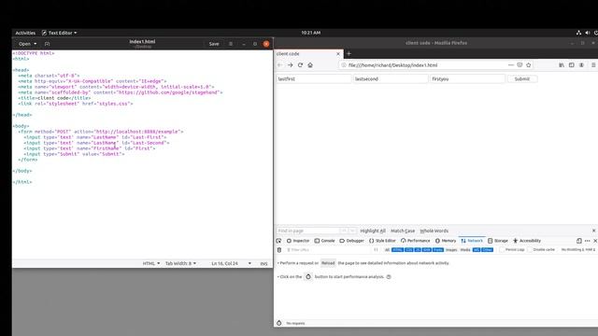Click the volume icon in top bar
The width and height of the screenshot is (598, 336).
point(588,33)
